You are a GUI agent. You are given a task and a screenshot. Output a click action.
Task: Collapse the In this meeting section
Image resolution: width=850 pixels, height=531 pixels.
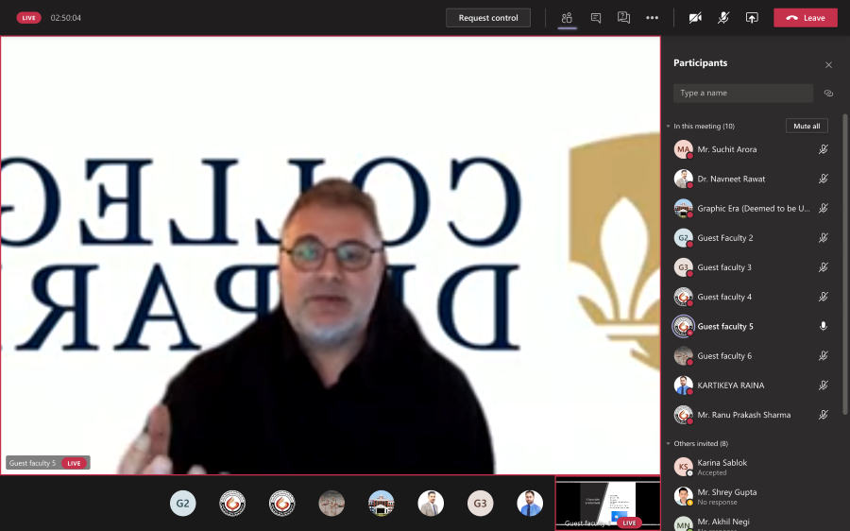pos(668,127)
